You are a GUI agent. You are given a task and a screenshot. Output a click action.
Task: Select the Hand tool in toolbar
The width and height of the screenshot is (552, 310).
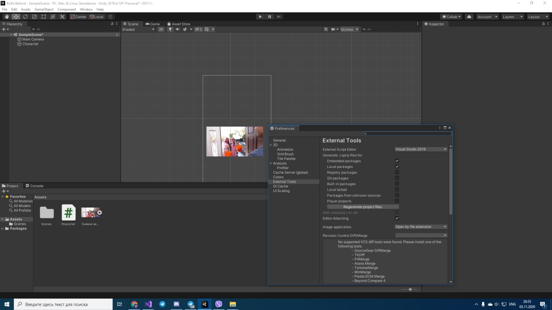tap(6, 17)
